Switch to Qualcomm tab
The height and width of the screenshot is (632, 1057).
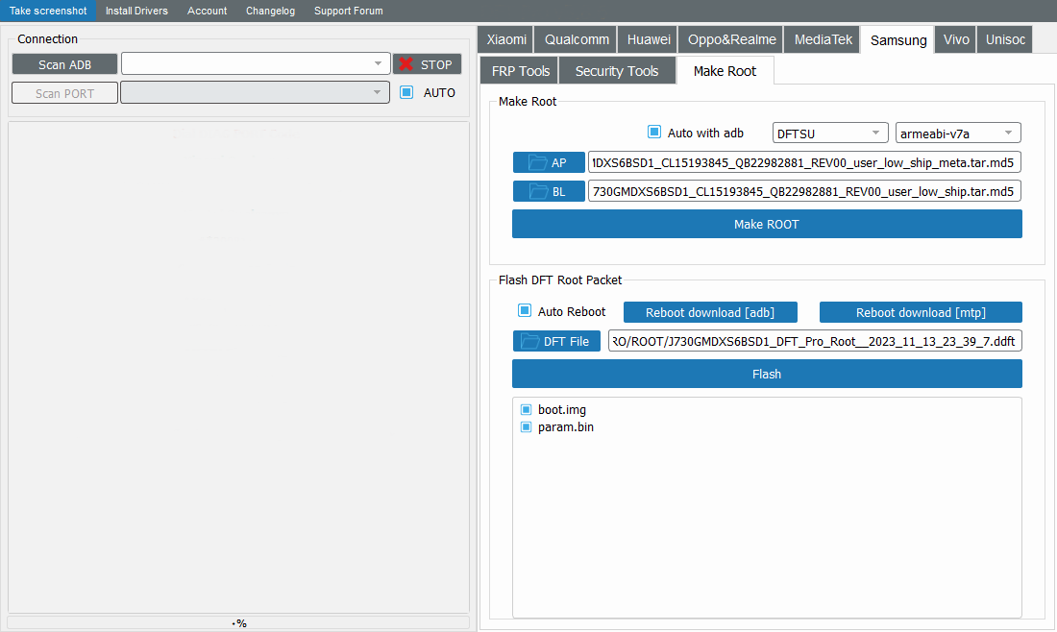(x=577, y=39)
